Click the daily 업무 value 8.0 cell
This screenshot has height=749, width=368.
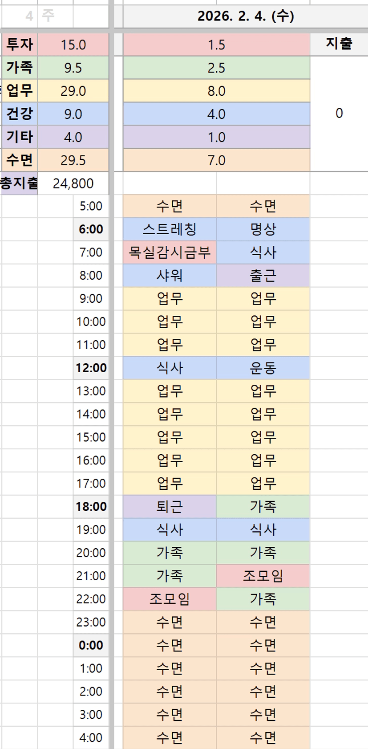(x=216, y=91)
